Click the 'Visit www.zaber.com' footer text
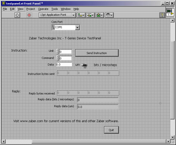The height and width of the screenshot is (145, 176). pyautogui.click(x=66, y=121)
